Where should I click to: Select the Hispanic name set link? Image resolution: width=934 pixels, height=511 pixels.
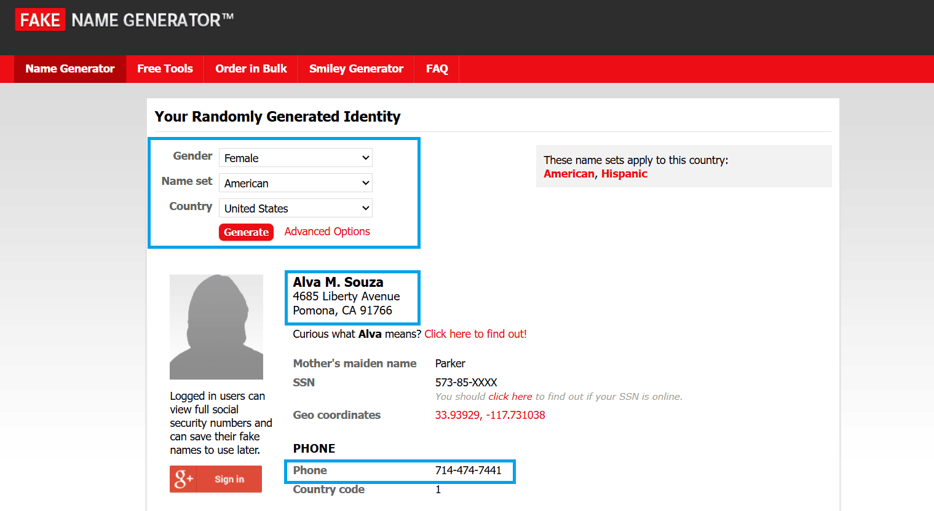(624, 174)
